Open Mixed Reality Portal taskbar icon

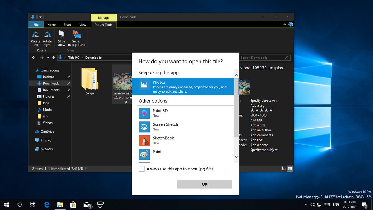coord(100,204)
